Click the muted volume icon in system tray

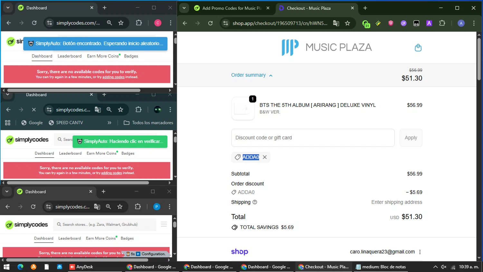[x=444, y=267]
